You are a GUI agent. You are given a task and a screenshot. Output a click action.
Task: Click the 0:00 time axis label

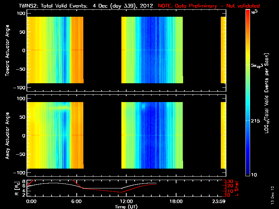coord(31,201)
